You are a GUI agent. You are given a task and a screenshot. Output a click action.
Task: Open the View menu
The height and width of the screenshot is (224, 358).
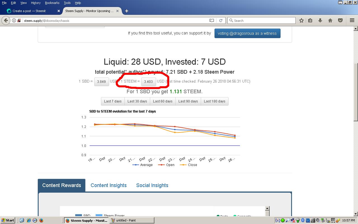click(23, 3)
